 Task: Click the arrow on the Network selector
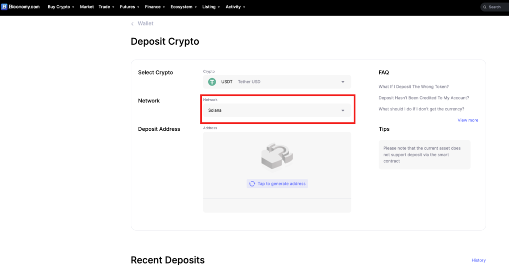point(343,111)
